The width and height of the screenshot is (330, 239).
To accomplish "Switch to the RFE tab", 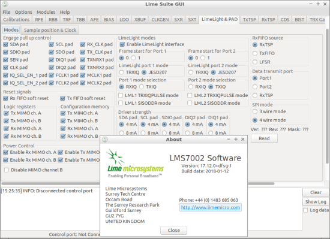I will coord(39,20).
